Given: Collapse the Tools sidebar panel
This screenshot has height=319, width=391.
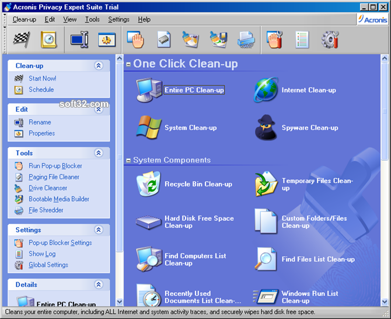Looking at the screenshot, I should tap(99, 153).
